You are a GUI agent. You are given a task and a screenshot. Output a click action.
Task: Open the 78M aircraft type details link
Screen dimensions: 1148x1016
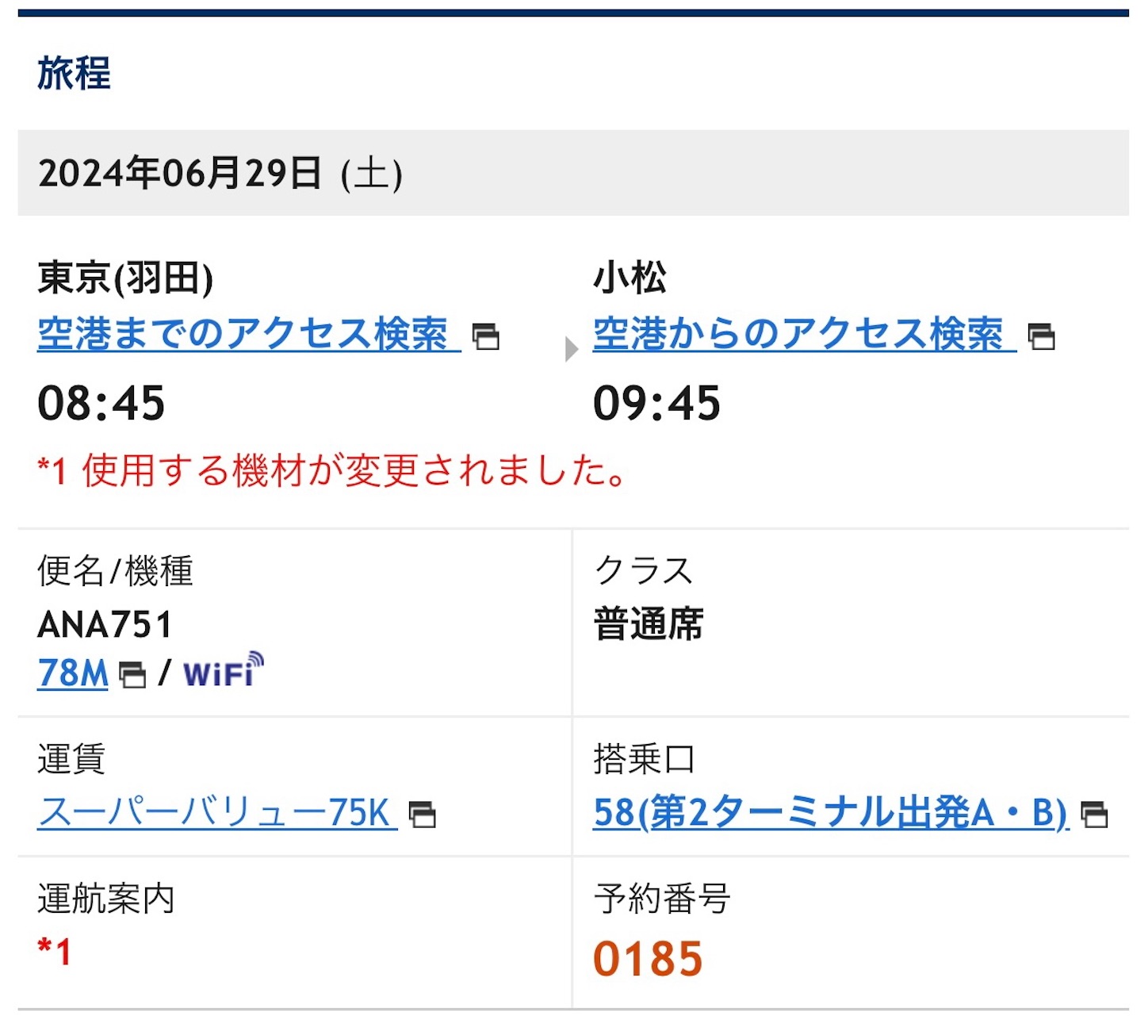pyautogui.click(x=71, y=674)
